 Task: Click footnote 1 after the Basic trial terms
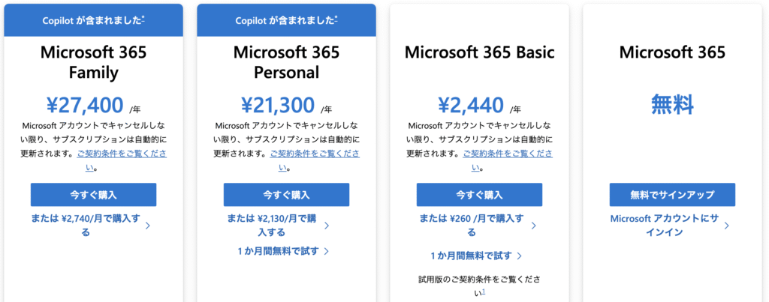(484, 292)
